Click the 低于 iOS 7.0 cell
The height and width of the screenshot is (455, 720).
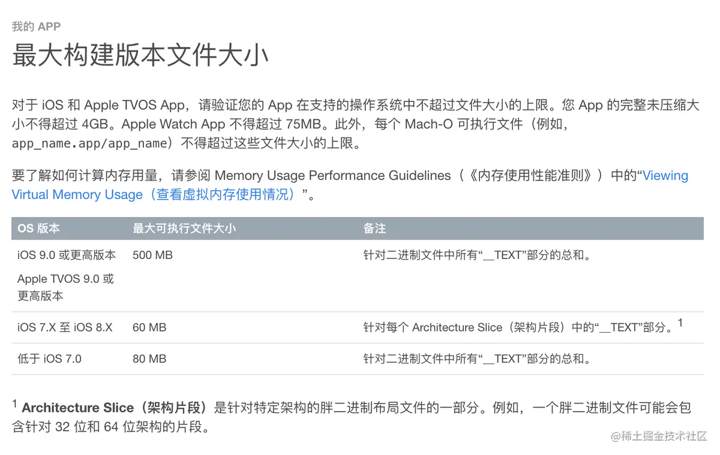coord(49,358)
